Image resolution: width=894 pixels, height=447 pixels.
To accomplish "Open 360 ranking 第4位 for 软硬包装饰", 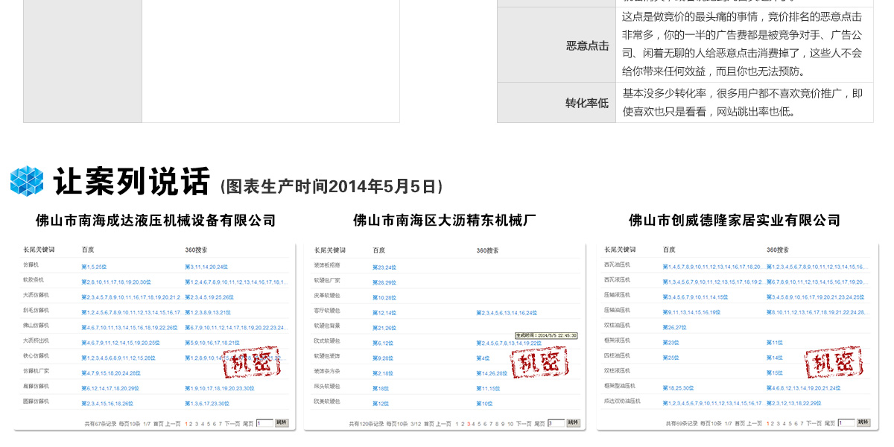I will click(483, 358).
